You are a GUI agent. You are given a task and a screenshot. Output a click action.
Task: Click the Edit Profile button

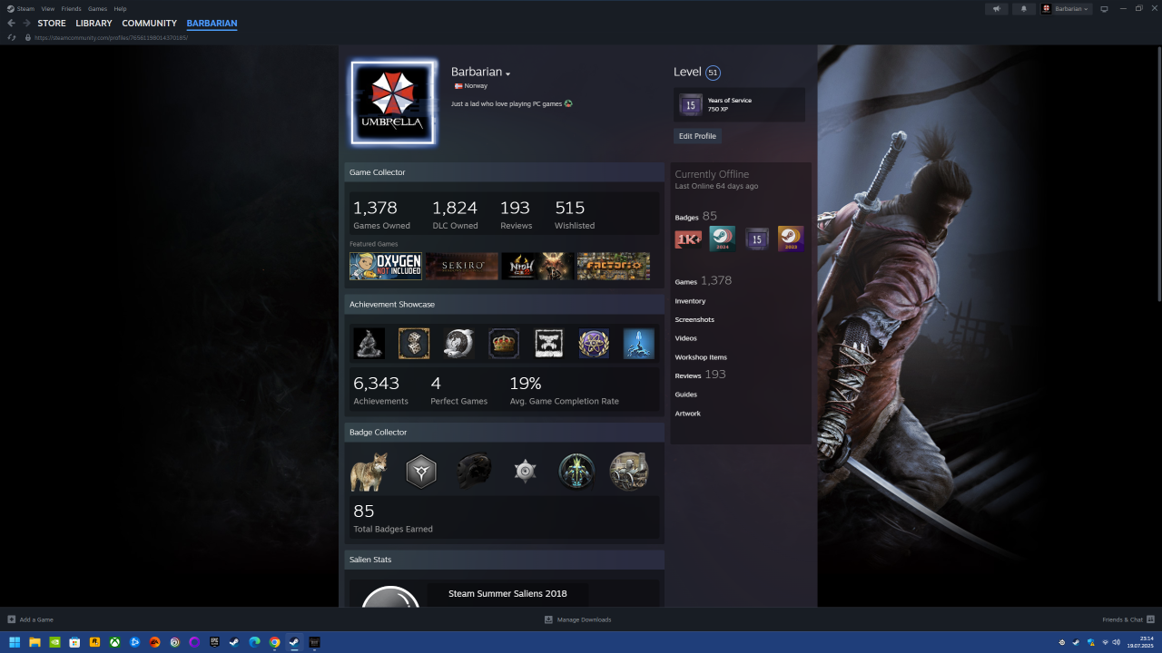698,136
